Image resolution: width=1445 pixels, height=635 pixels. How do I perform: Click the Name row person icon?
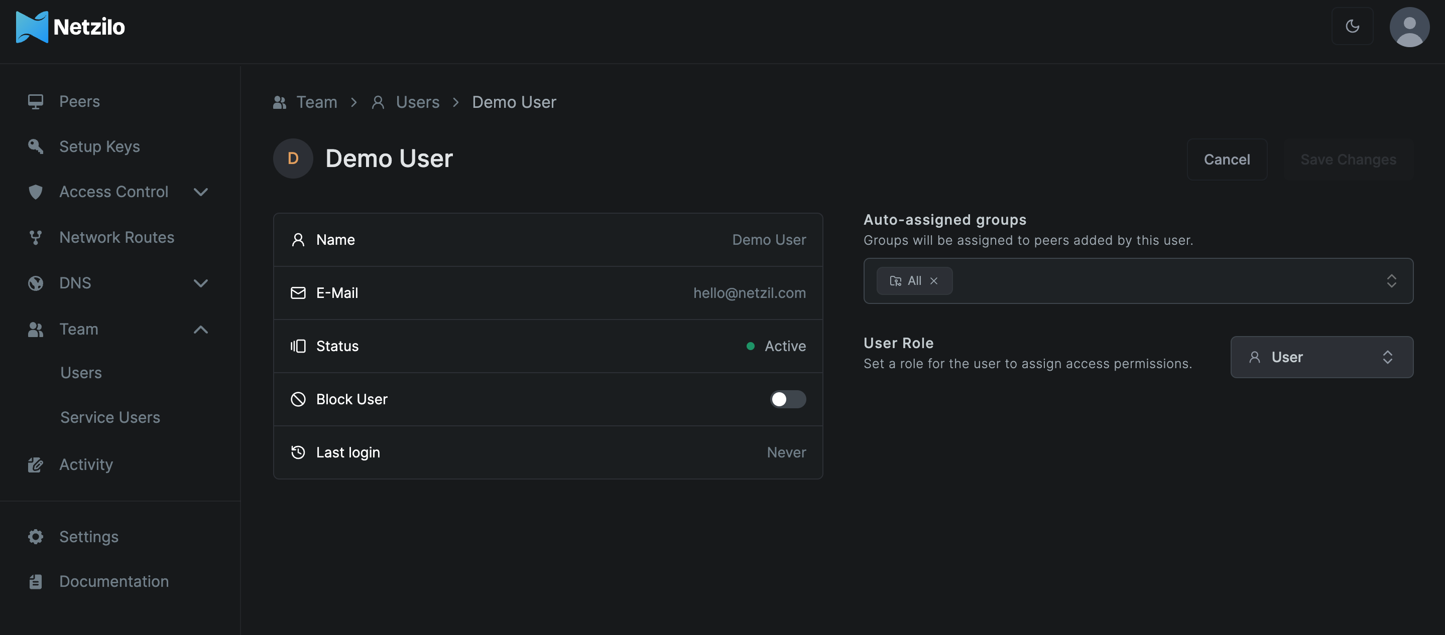coord(298,240)
